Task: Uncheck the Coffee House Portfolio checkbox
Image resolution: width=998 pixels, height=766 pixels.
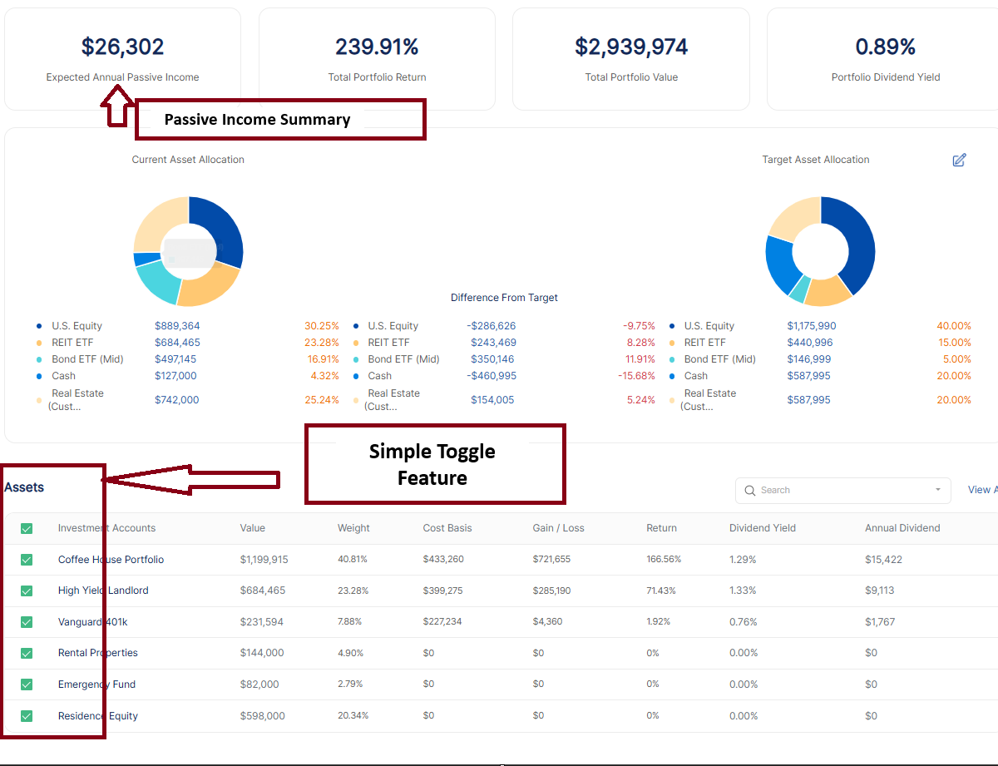Action: click(x=27, y=560)
